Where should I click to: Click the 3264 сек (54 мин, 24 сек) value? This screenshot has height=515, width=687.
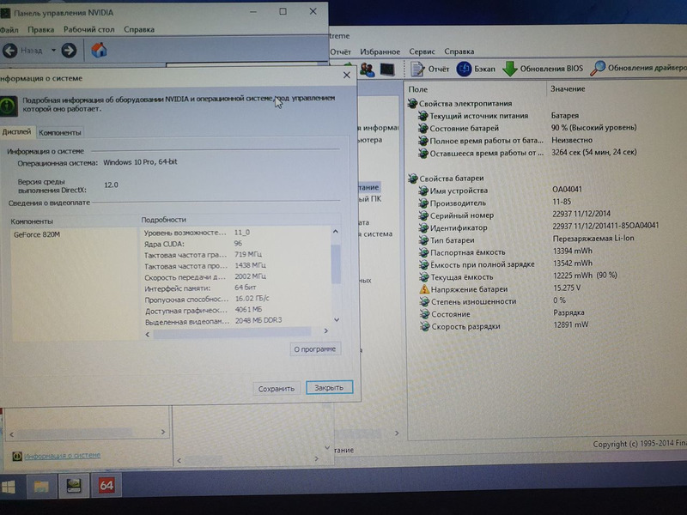pos(593,153)
